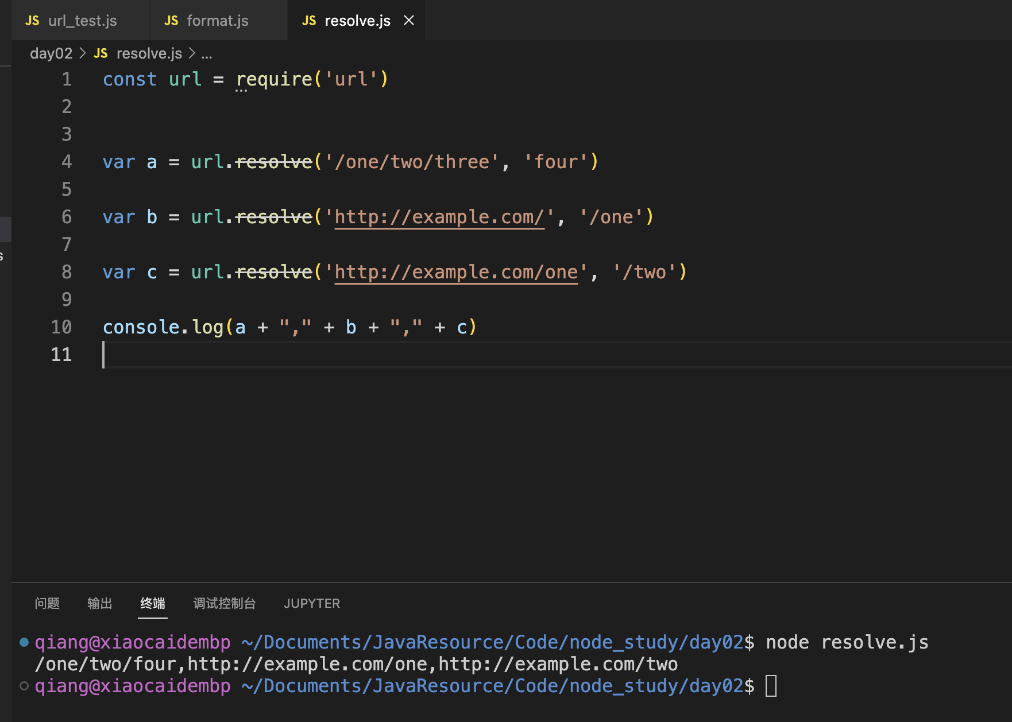Click the filled blue command status dot
This screenshot has height=722, width=1012.
(x=24, y=642)
